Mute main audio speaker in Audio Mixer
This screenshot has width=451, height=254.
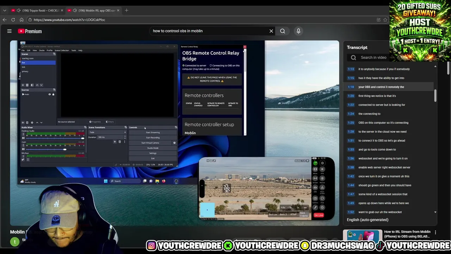23,149
